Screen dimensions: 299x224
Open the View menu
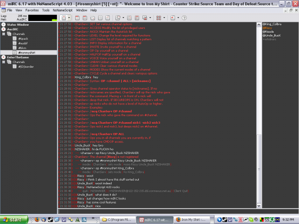[19, 10]
